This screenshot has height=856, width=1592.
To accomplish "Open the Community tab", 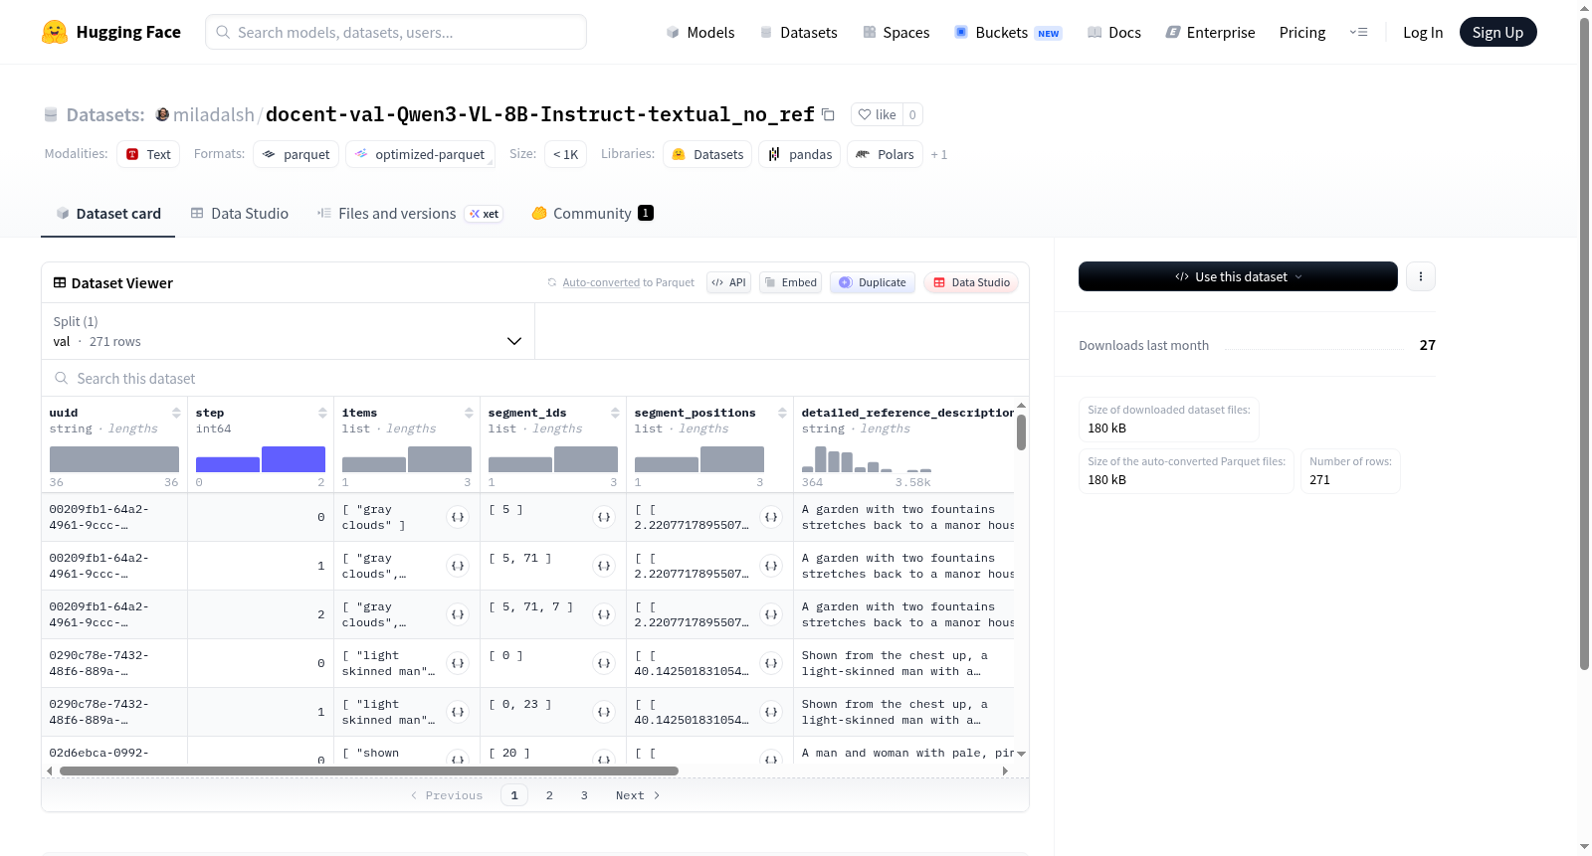I will pyautogui.click(x=593, y=213).
